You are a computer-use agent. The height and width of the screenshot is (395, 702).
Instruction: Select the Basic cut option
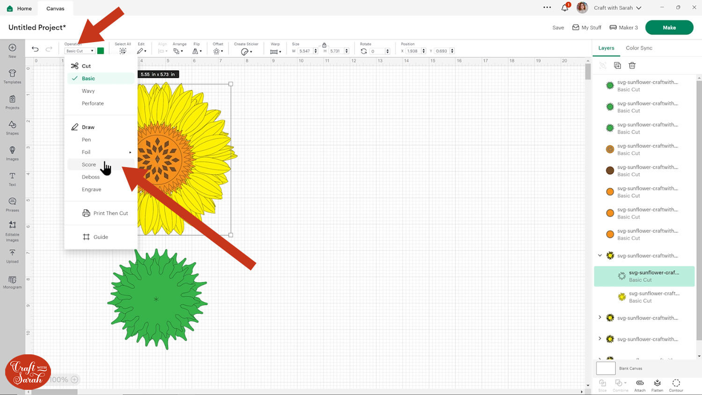(88, 79)
